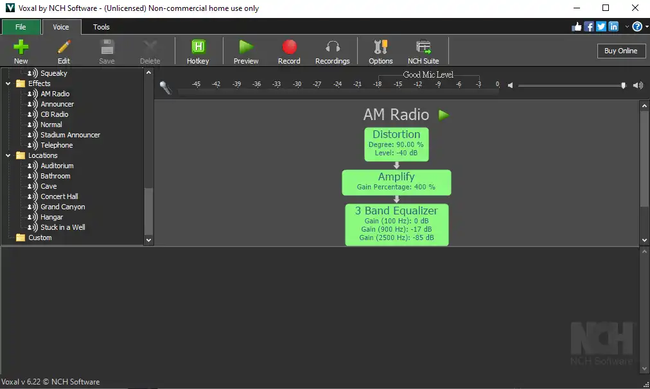Click effect chain scrollbar up arrow
Image resolution: width=650 pixels, height=389 pixels.
pyautogui.click(x=644, y=106)
